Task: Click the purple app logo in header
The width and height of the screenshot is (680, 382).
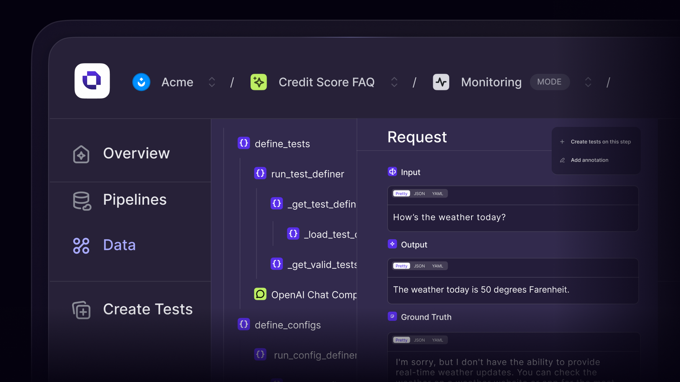Action: pos(92,81)
